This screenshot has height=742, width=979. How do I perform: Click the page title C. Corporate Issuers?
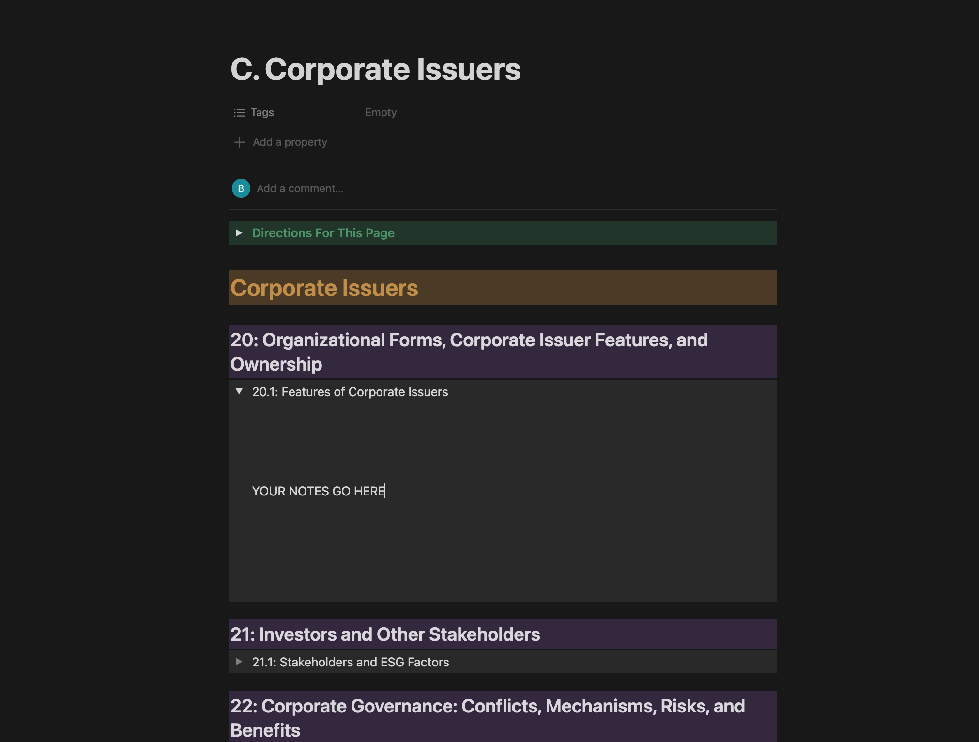(x=375, y=69)
